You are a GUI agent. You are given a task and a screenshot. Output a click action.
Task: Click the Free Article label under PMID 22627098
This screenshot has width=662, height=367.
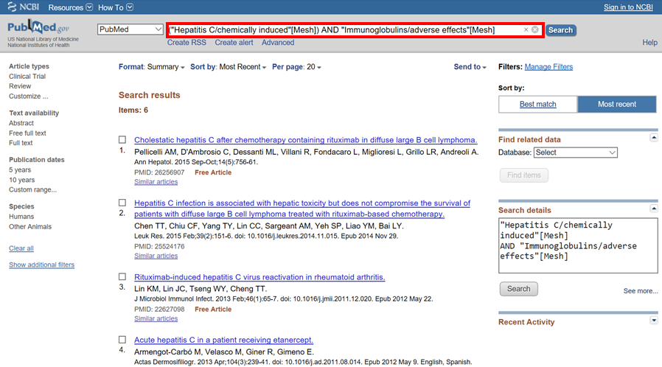213,310
